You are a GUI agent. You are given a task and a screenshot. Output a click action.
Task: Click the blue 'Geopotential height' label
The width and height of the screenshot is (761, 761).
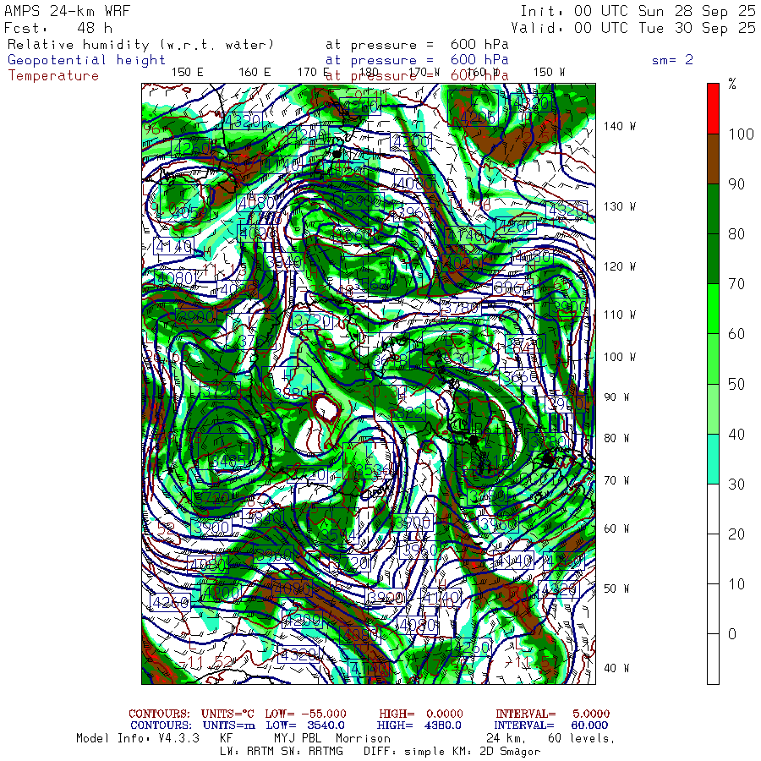click(86, 60)
